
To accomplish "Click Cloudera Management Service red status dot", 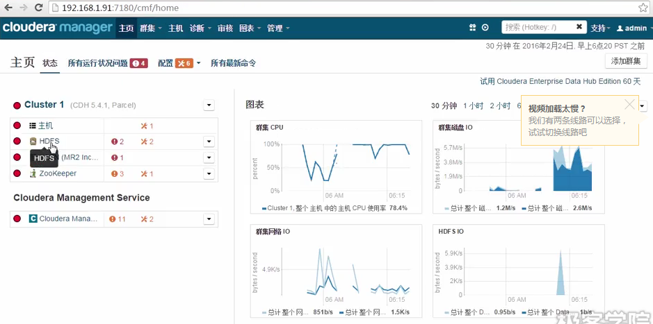I will 17,219.
